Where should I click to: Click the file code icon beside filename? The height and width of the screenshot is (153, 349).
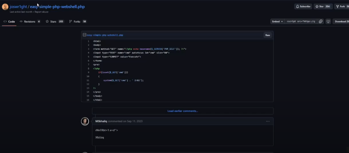84,35
